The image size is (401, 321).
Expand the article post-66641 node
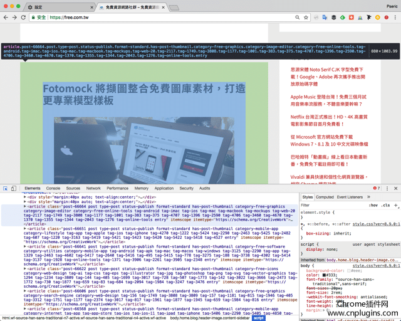point(25,246)
